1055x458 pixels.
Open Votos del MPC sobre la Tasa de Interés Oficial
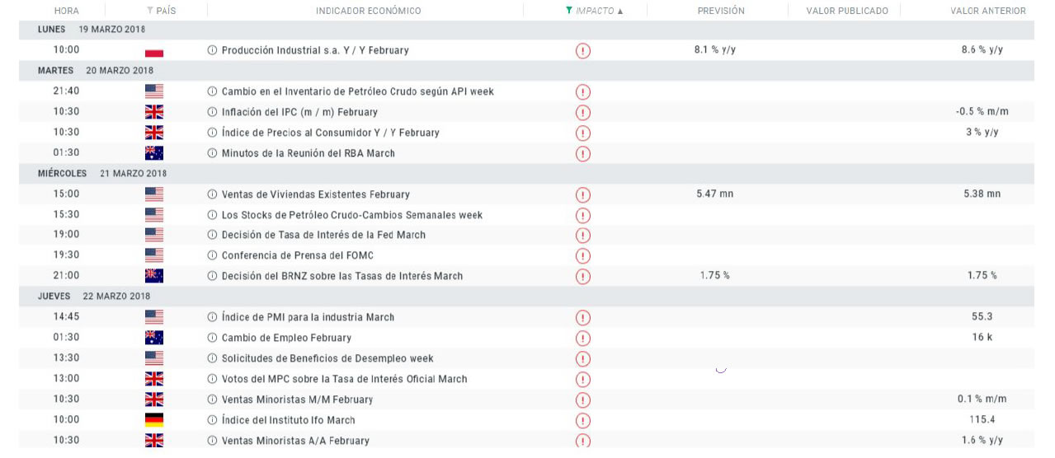344,379
